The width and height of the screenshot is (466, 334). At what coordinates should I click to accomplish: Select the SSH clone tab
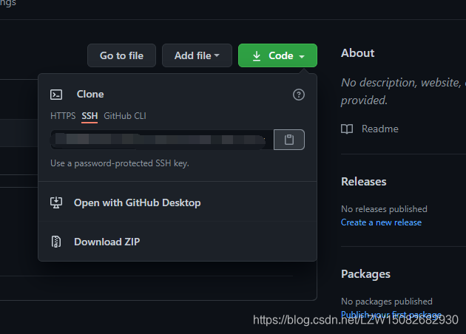click(x=90, y=116)
